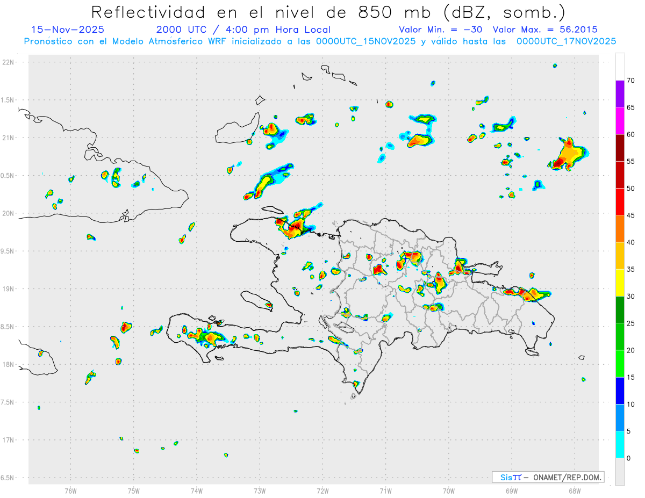Click the gray below-0 segment of the color bar
Viewport: 645px width, 498px height.
[620, 472]
